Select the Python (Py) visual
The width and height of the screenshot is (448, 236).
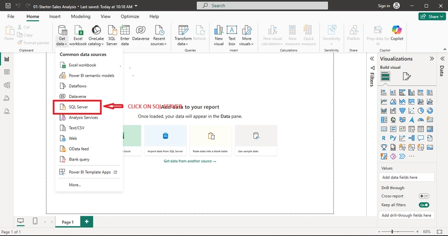click(x=393, y=138)
